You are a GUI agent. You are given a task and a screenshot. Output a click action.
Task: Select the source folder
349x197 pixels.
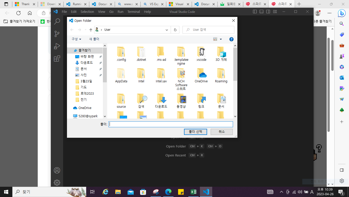pos(121,101)
